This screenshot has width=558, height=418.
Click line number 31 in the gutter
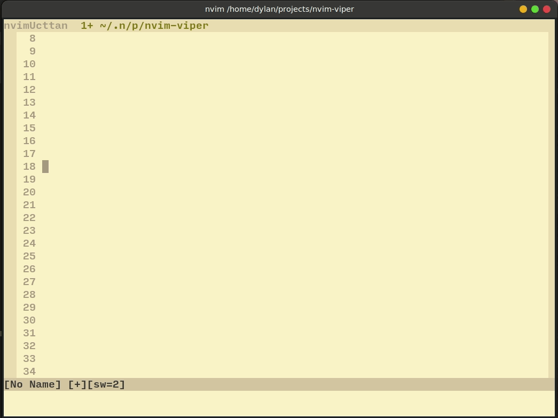tap(29, 333)
